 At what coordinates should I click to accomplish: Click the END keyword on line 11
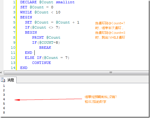tap(28, 53)
